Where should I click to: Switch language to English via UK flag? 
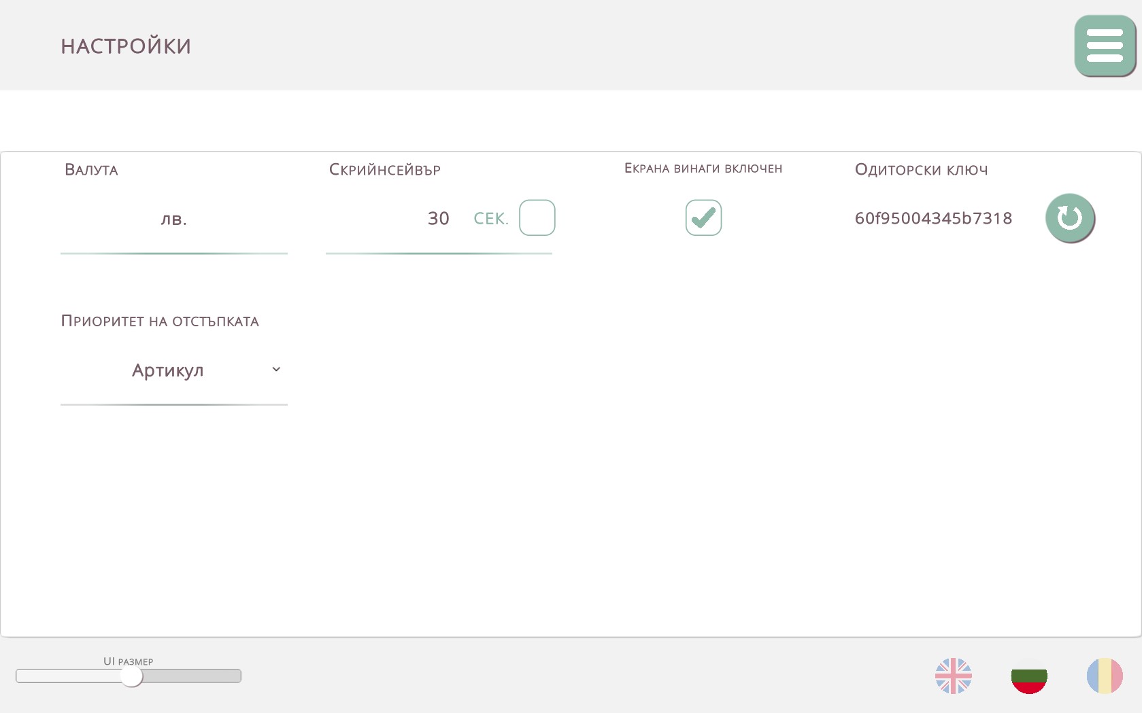953,676
